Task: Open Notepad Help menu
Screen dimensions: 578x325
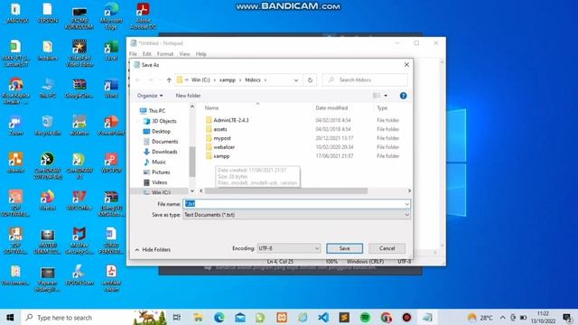Action: pos(200,54)
